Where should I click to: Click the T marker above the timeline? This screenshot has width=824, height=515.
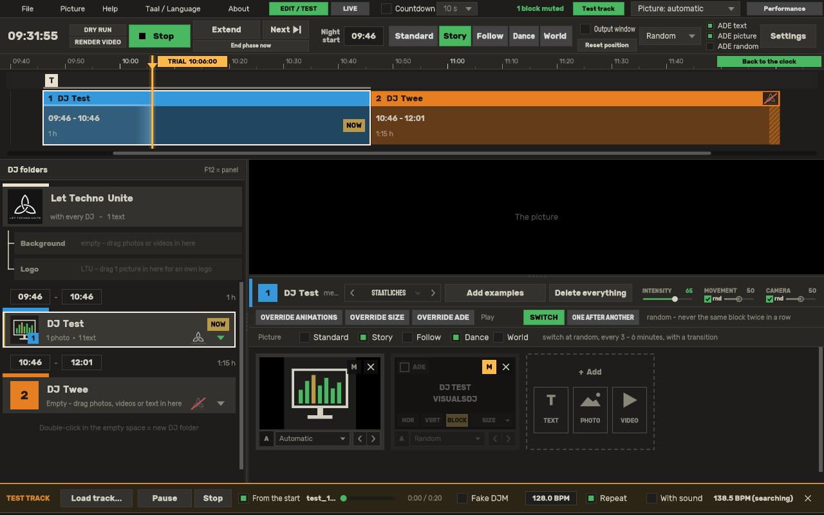coord(51,80)
